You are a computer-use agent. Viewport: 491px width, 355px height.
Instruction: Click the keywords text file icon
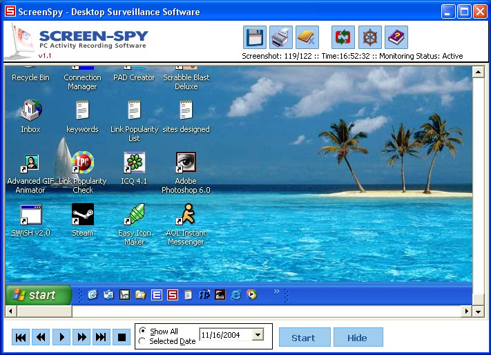(82, 110)
